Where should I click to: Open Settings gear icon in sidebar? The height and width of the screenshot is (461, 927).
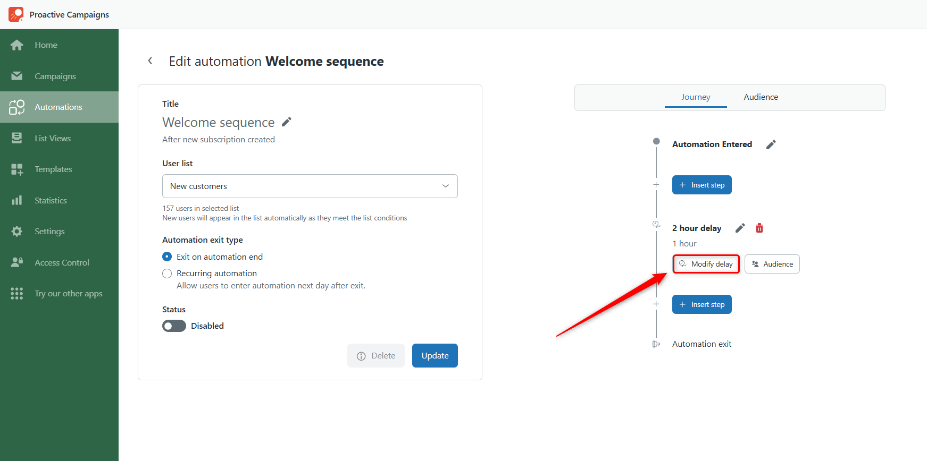[17, 232]
